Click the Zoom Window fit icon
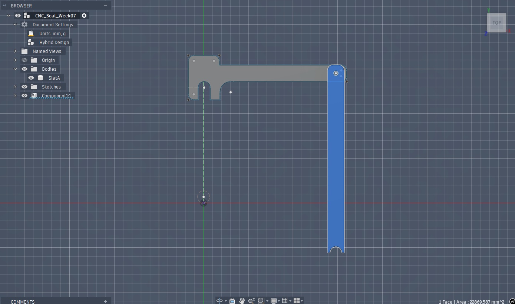The image size is (515, 304). click(x=261, y=301)
